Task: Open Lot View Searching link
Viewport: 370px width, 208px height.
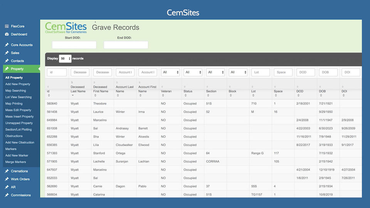Action: pyautogui.click(x=18, y=97)
